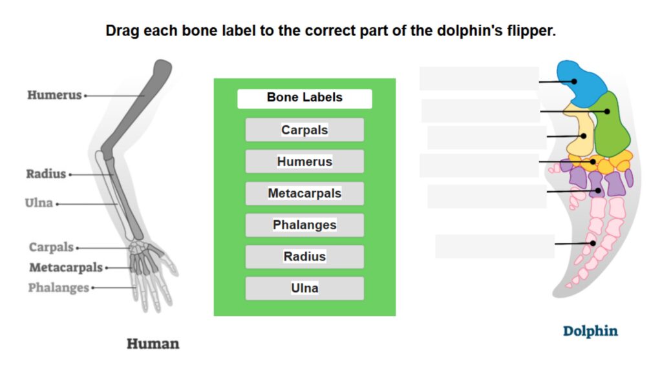
Task: Click the topmost empty answer box
Action: tap(478, 77)
